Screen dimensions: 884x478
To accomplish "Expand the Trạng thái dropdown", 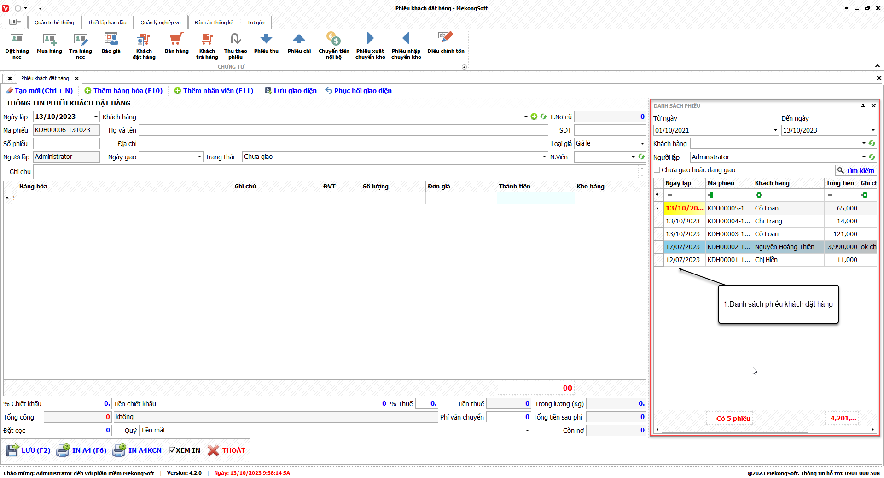I will [544, 157].
